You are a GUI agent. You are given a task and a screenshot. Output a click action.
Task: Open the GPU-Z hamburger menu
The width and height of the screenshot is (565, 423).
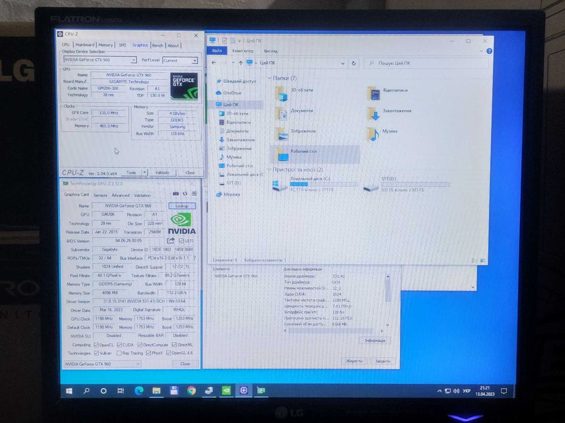pos(194,193)
